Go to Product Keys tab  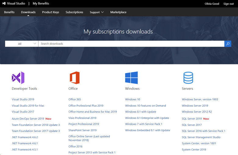51,12
